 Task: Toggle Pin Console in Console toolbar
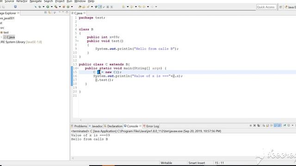point(285,125)
